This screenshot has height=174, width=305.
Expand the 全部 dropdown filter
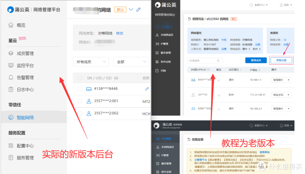point(131,62)
